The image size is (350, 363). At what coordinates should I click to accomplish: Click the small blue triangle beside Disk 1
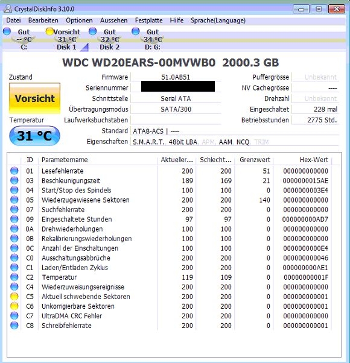[84, 47]
